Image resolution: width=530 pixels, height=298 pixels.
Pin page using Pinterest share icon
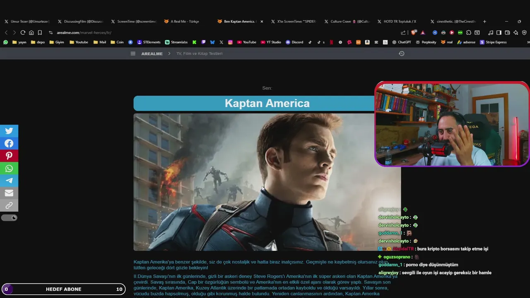(x=9, y=156)
